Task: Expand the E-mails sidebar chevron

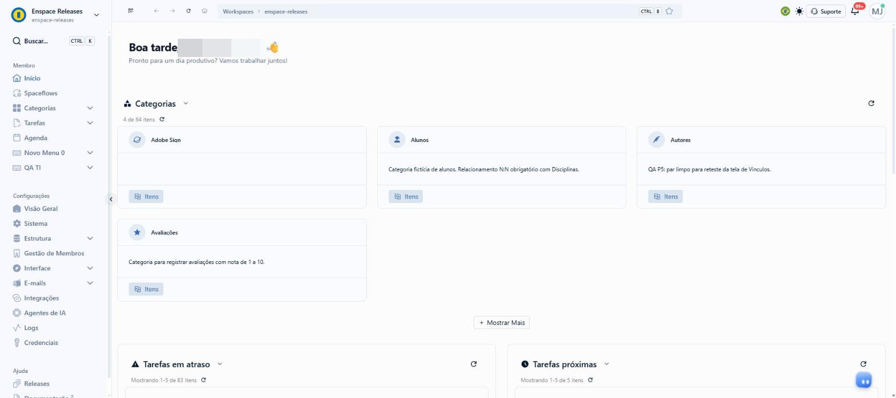Action: tap(90, 283)
